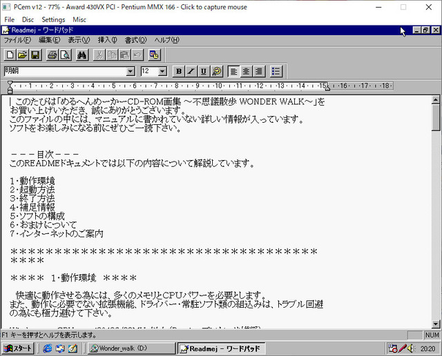Restore the WordPad window with the restore button

[425, 30]
